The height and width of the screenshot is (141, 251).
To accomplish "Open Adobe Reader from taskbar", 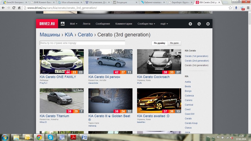I will click(x=73, y=137).
